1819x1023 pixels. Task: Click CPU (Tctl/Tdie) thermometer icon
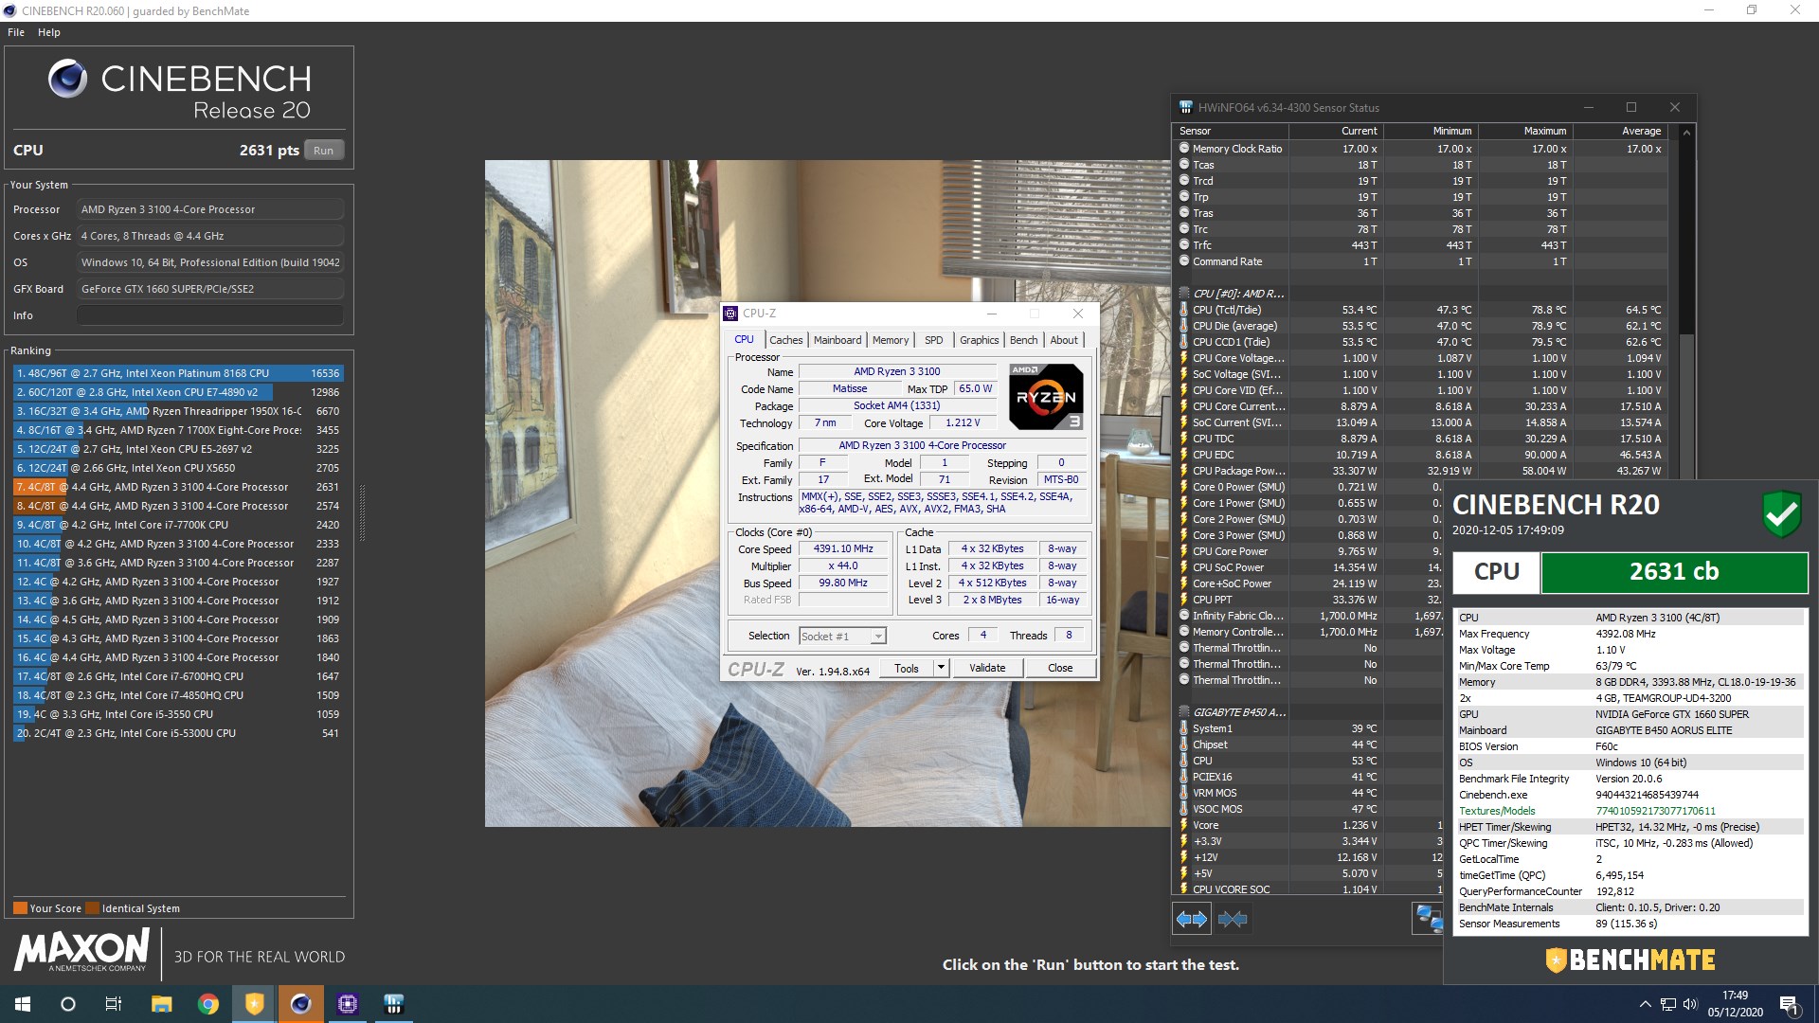[x=1184, y=310]
